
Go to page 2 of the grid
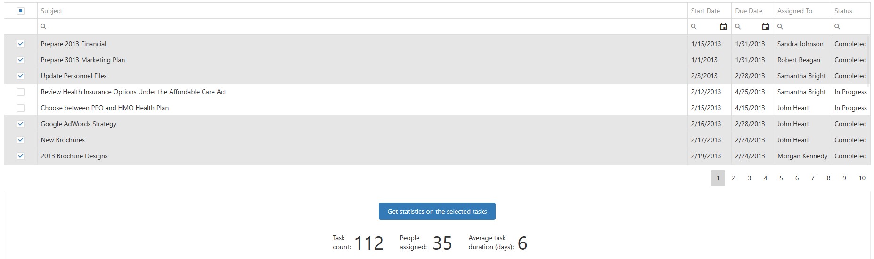pyautogui.click(x=734, y=178)
